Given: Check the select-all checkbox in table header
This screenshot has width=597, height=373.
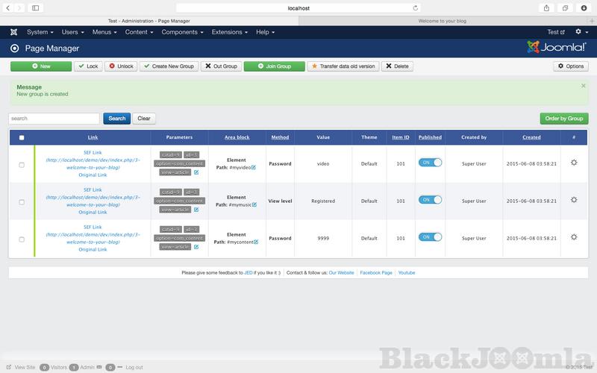Looking at the screenshot, I should click(21, 137).
